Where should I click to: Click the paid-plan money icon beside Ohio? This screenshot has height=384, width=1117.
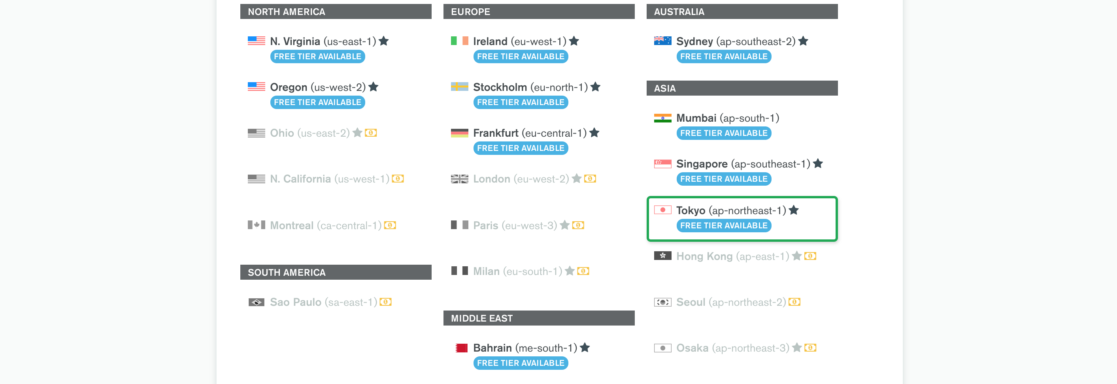371,133
